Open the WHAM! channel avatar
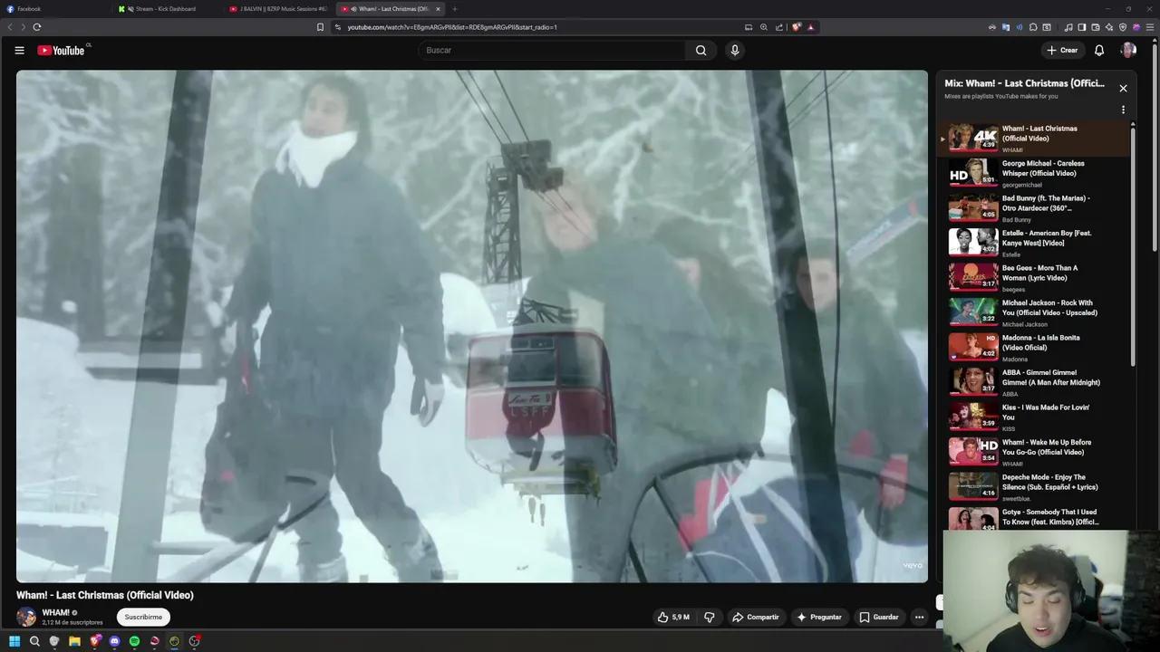The image size is (1160, 652). pos(26,618)
